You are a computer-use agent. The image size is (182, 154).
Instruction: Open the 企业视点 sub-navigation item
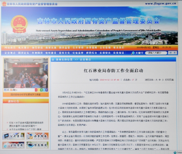(10, 53)
